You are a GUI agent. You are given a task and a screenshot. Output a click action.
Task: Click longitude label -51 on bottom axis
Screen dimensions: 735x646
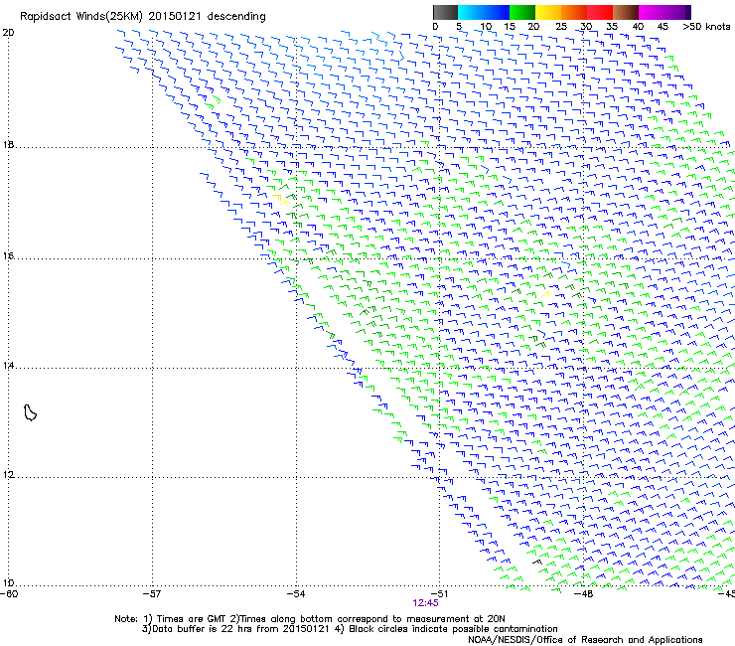[439, 594]
